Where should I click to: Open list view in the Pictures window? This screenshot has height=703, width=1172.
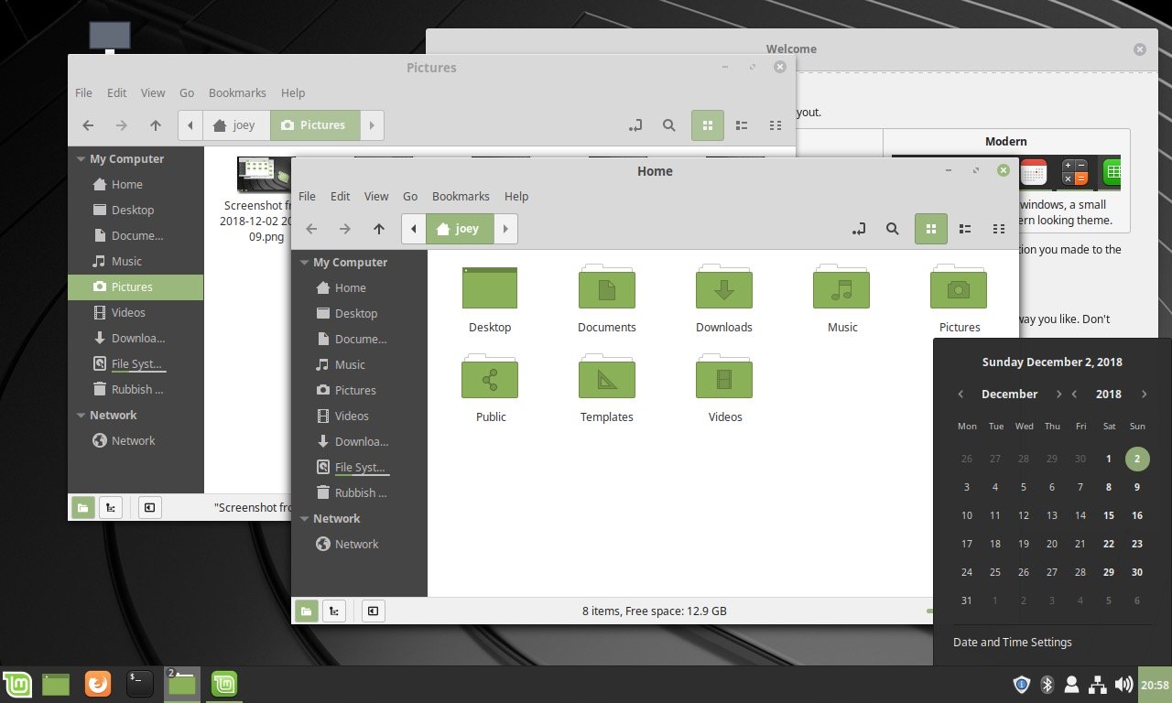pyautogui.click(x=741, y=124)
